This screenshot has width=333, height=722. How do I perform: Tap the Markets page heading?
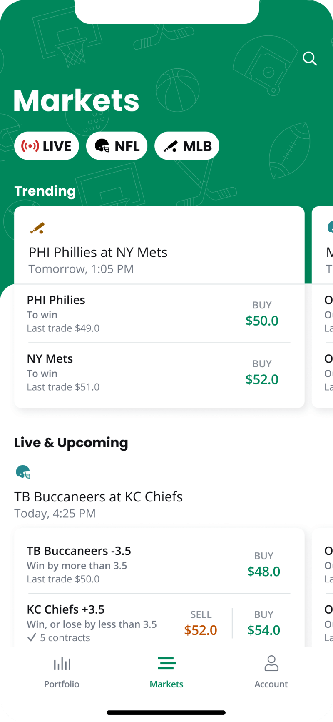pyautogui.click(x=76, y=101)
